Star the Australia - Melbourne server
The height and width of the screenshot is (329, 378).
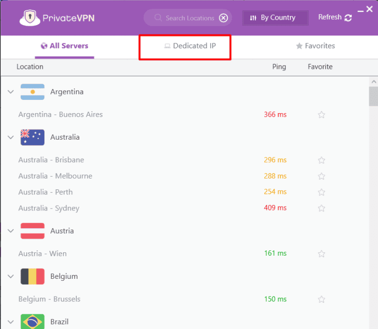tap(321, 176)
